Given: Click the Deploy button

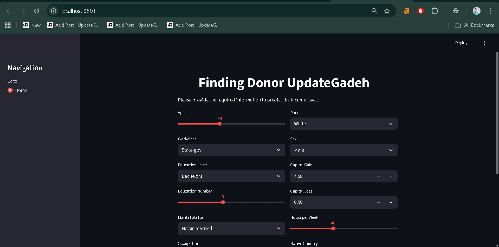Looking at the screenshot, I should (x=461, y=43).
